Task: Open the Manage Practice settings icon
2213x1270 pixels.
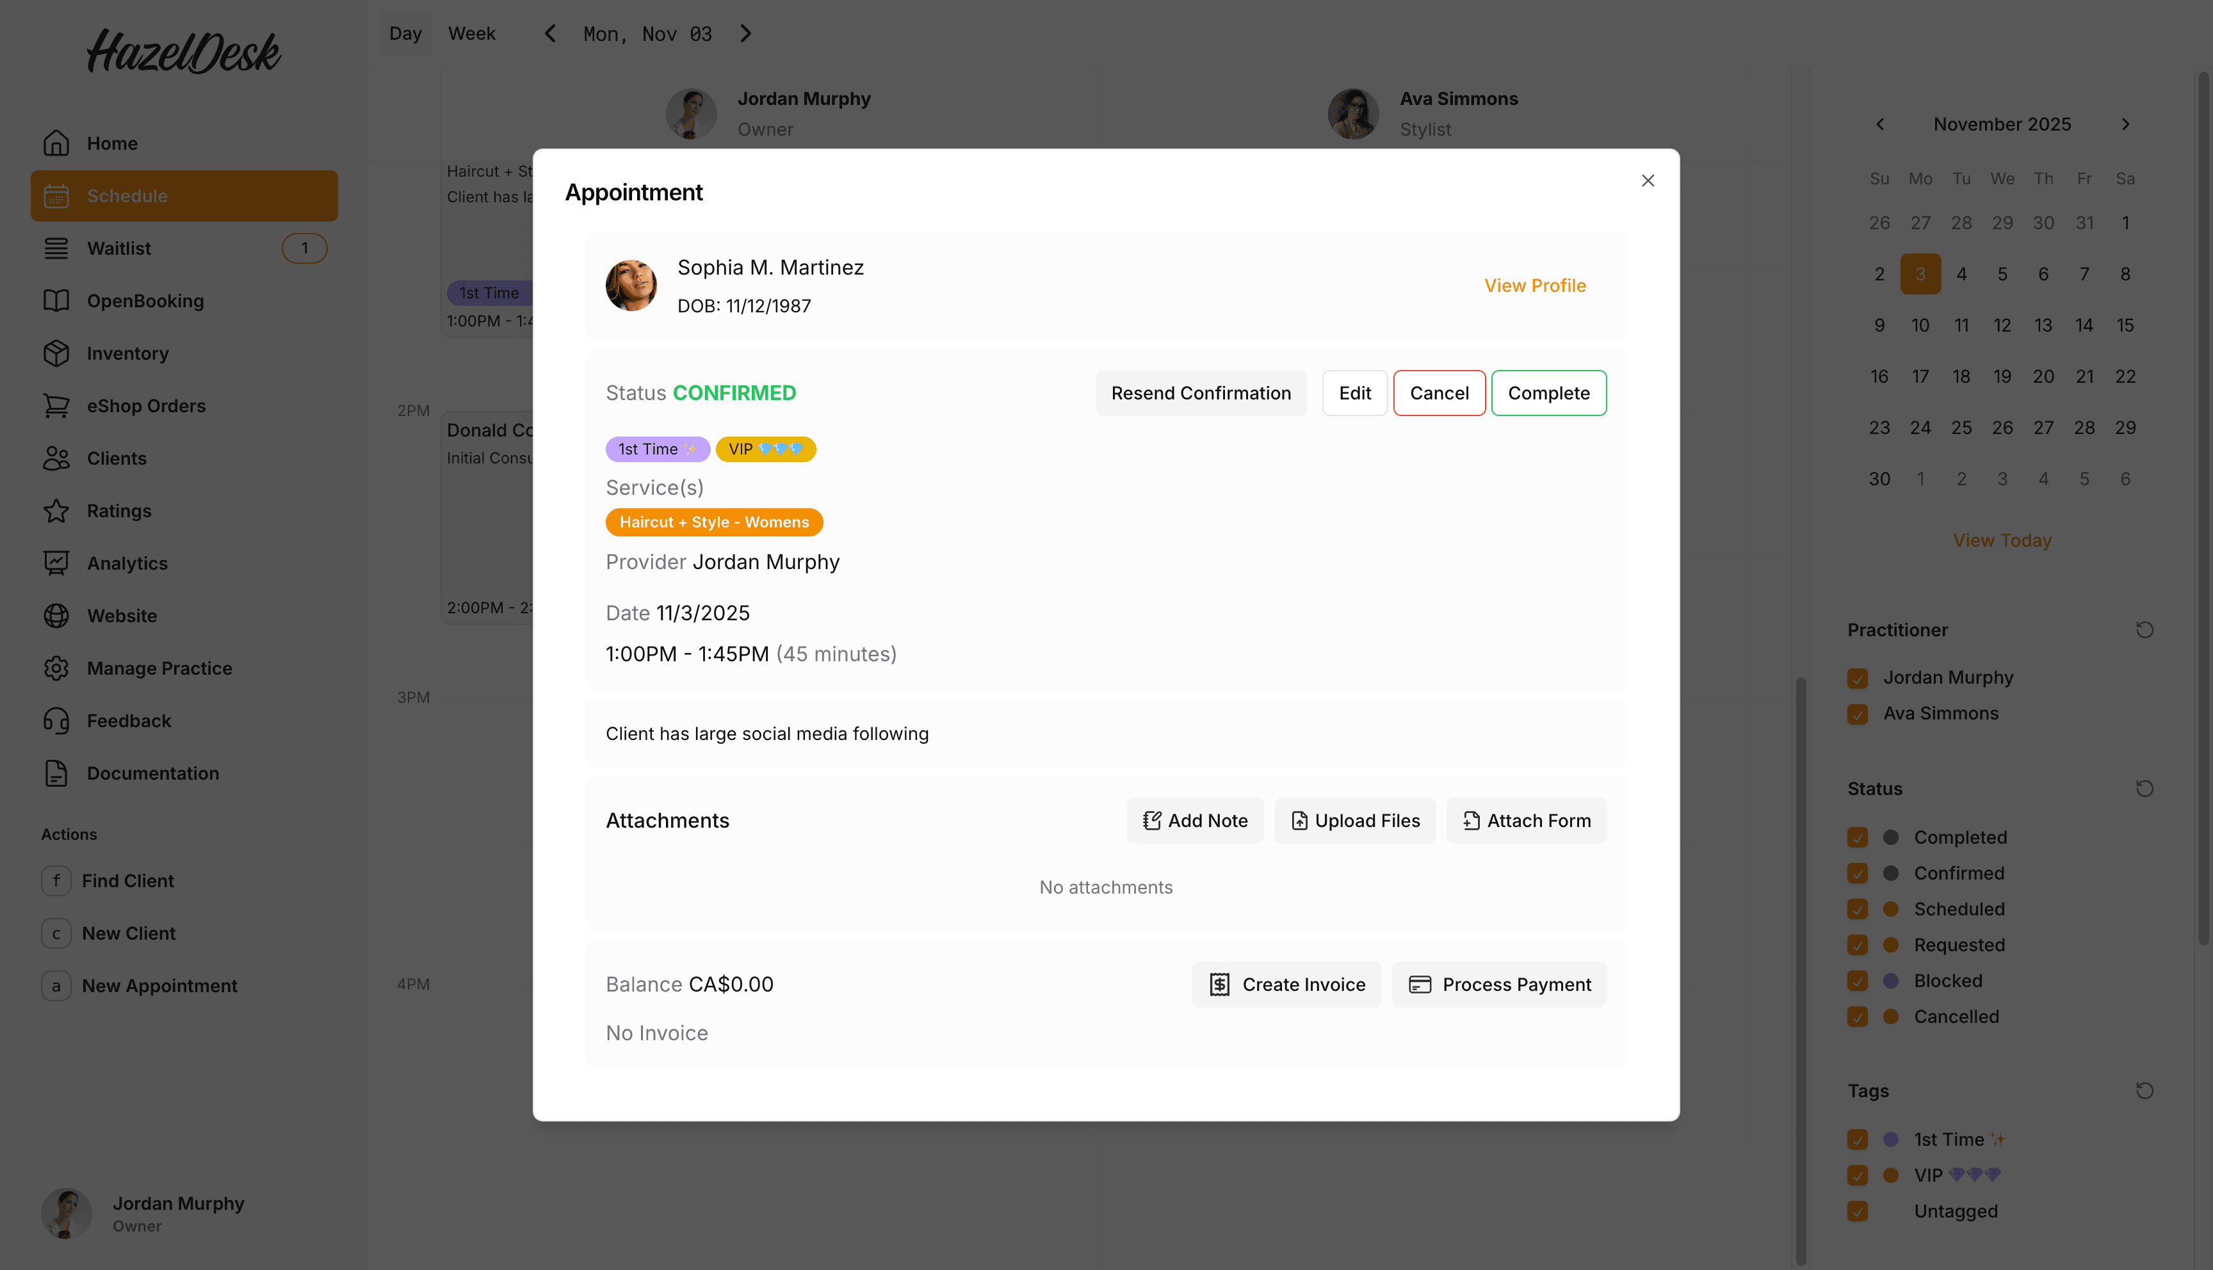Action: [x=56, y=668]
